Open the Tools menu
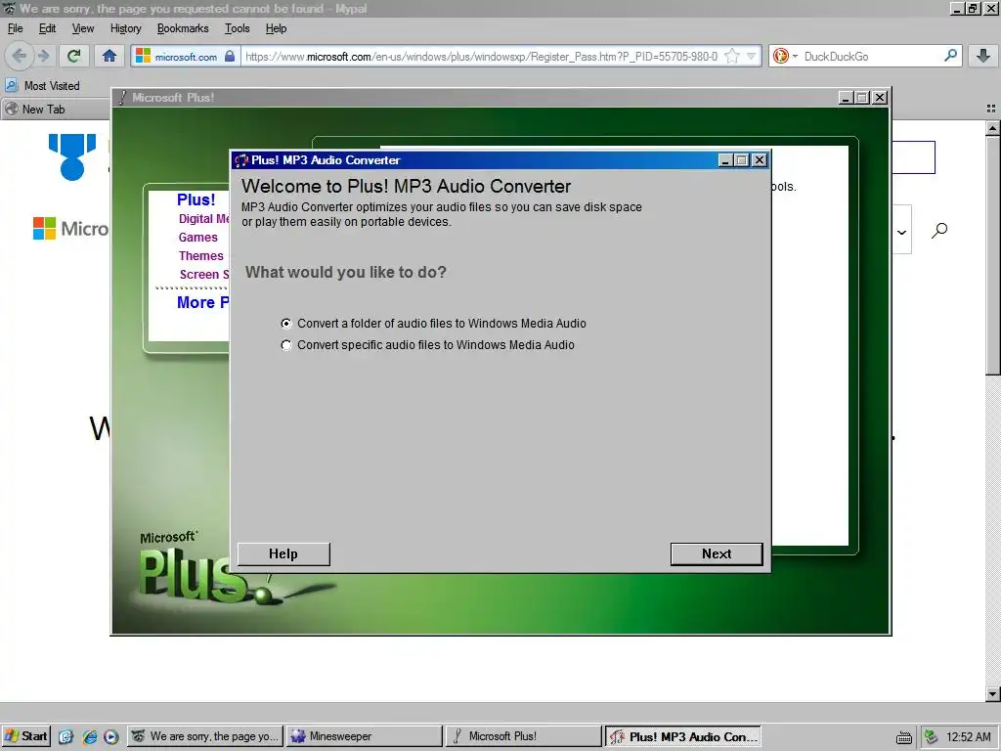Viewport: 1001px width, 751px height. click(x=237, y=28)
